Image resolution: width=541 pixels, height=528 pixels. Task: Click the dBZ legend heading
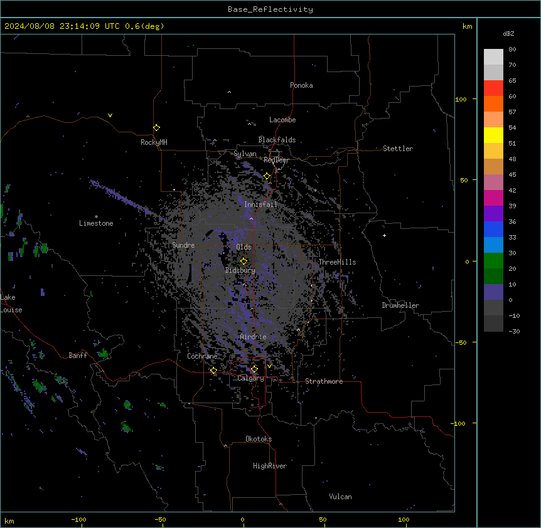[508, 33]
